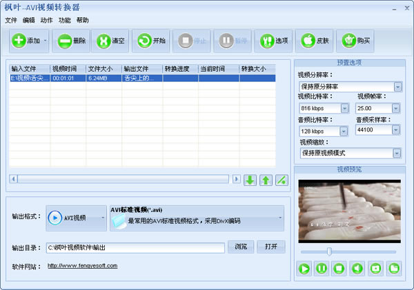Pause the video preview playback
The width and height of the screenshot is (414, 290).
[322, 268]
